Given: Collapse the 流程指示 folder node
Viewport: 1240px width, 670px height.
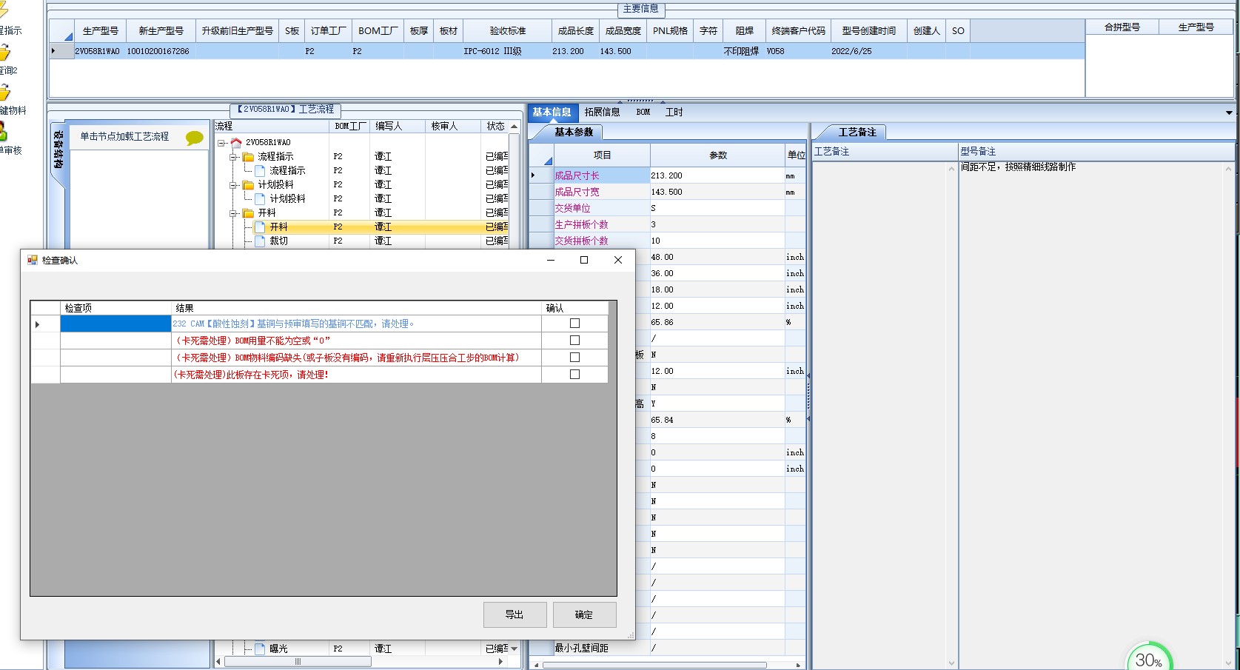Looking at the screenshot, I should pos(233,157).
